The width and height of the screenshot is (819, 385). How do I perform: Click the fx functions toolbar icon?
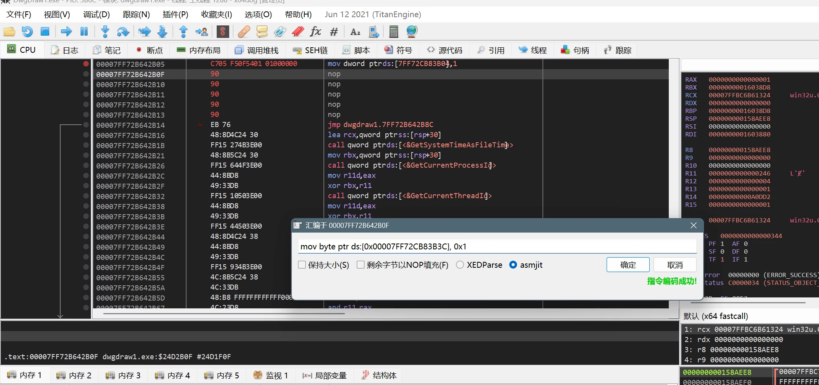click(315, 32)
